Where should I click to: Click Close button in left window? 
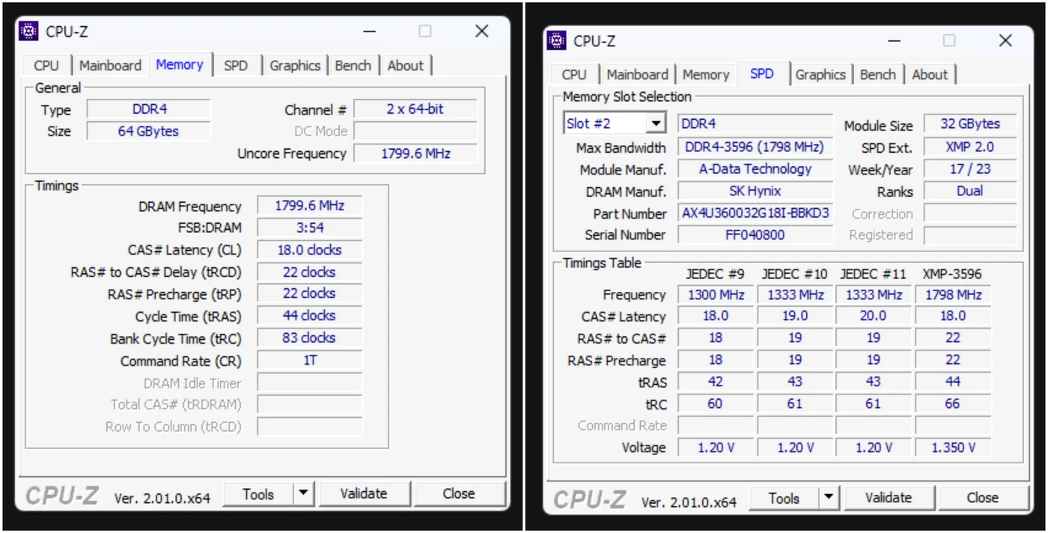tap(459, 494)
